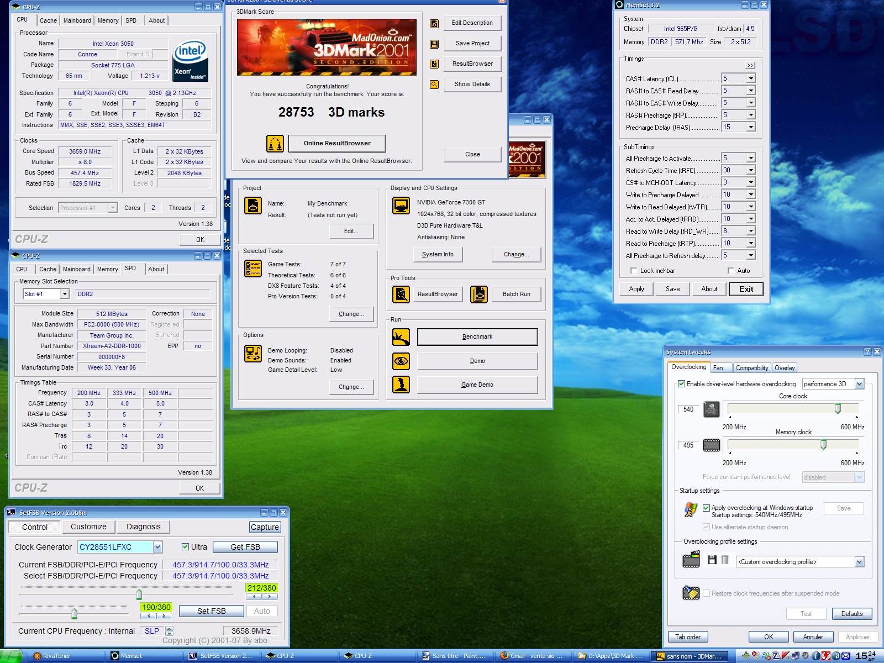Save the overclocking profile with floppy icon
Image resolution: width=884 pixels, height=663 pixels.
[712, 560]
